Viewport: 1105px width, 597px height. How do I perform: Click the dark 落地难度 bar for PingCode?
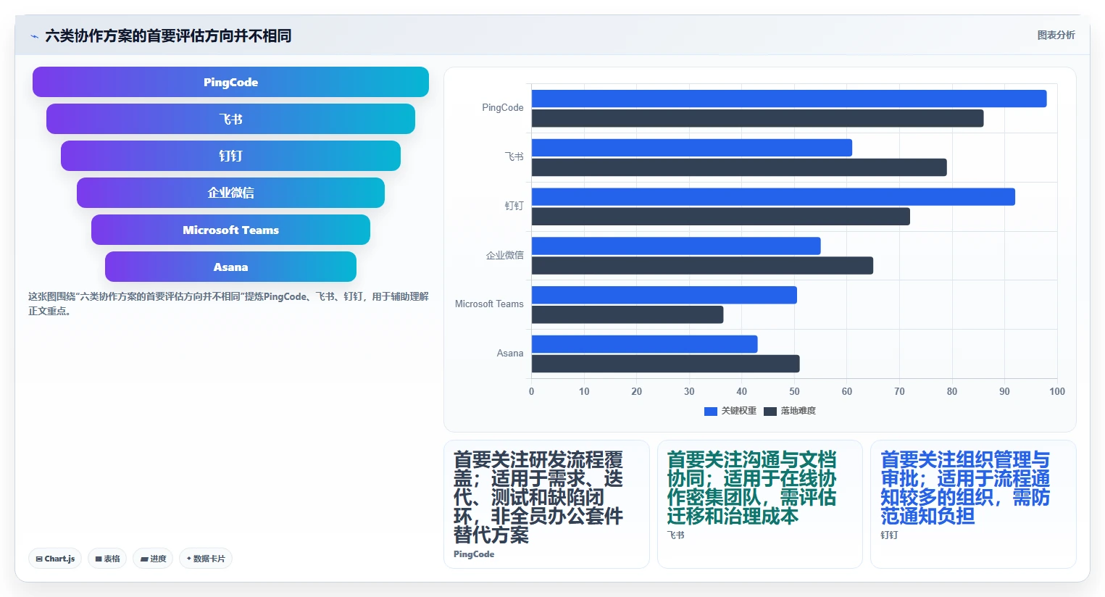[x=757, y=118]
